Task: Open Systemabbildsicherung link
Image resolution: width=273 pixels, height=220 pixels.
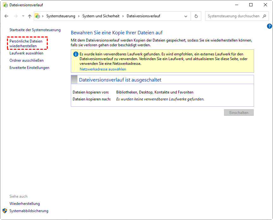Action: tap(29, 211)
